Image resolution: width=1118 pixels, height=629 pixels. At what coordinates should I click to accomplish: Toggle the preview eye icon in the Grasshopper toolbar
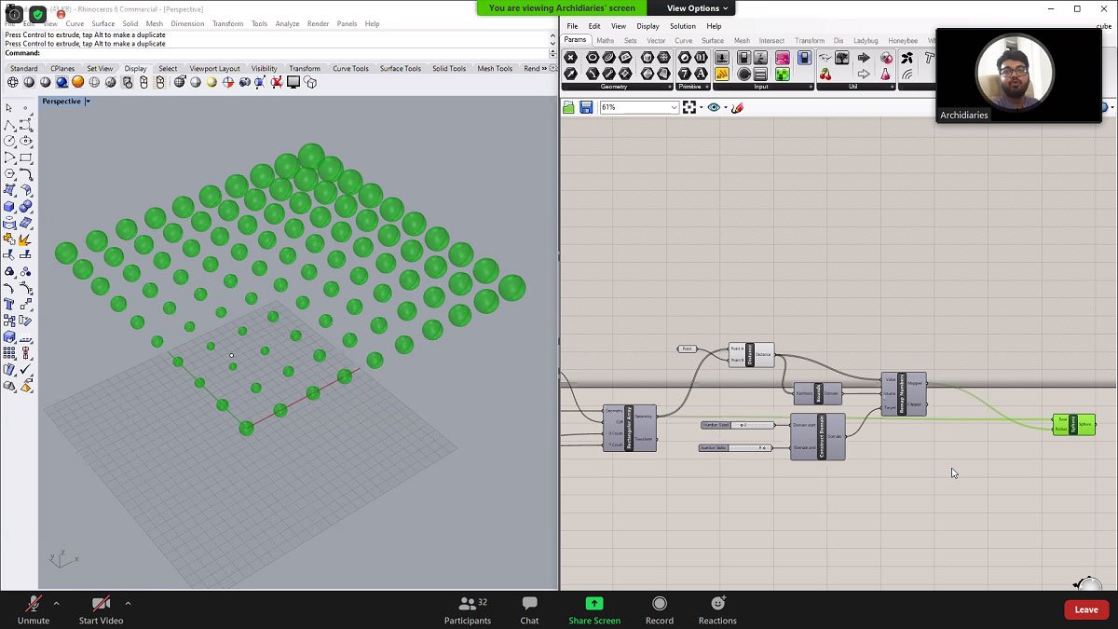point(714,108)
